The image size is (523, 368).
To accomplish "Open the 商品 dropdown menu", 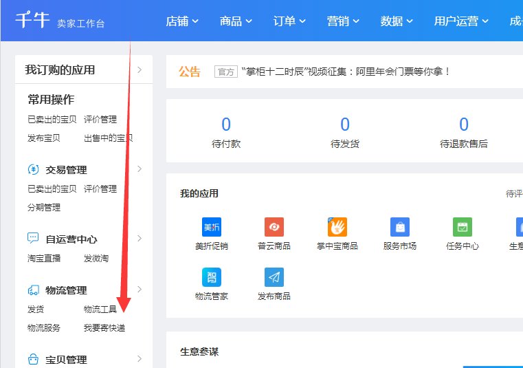I will point(236,21).
